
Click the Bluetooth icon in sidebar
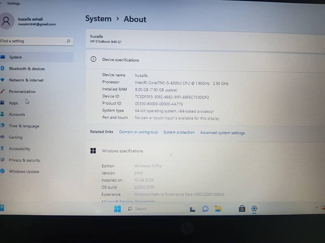[x=2, y=68]
